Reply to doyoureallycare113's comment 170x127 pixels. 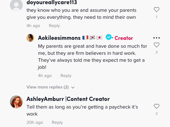point(54,26)
